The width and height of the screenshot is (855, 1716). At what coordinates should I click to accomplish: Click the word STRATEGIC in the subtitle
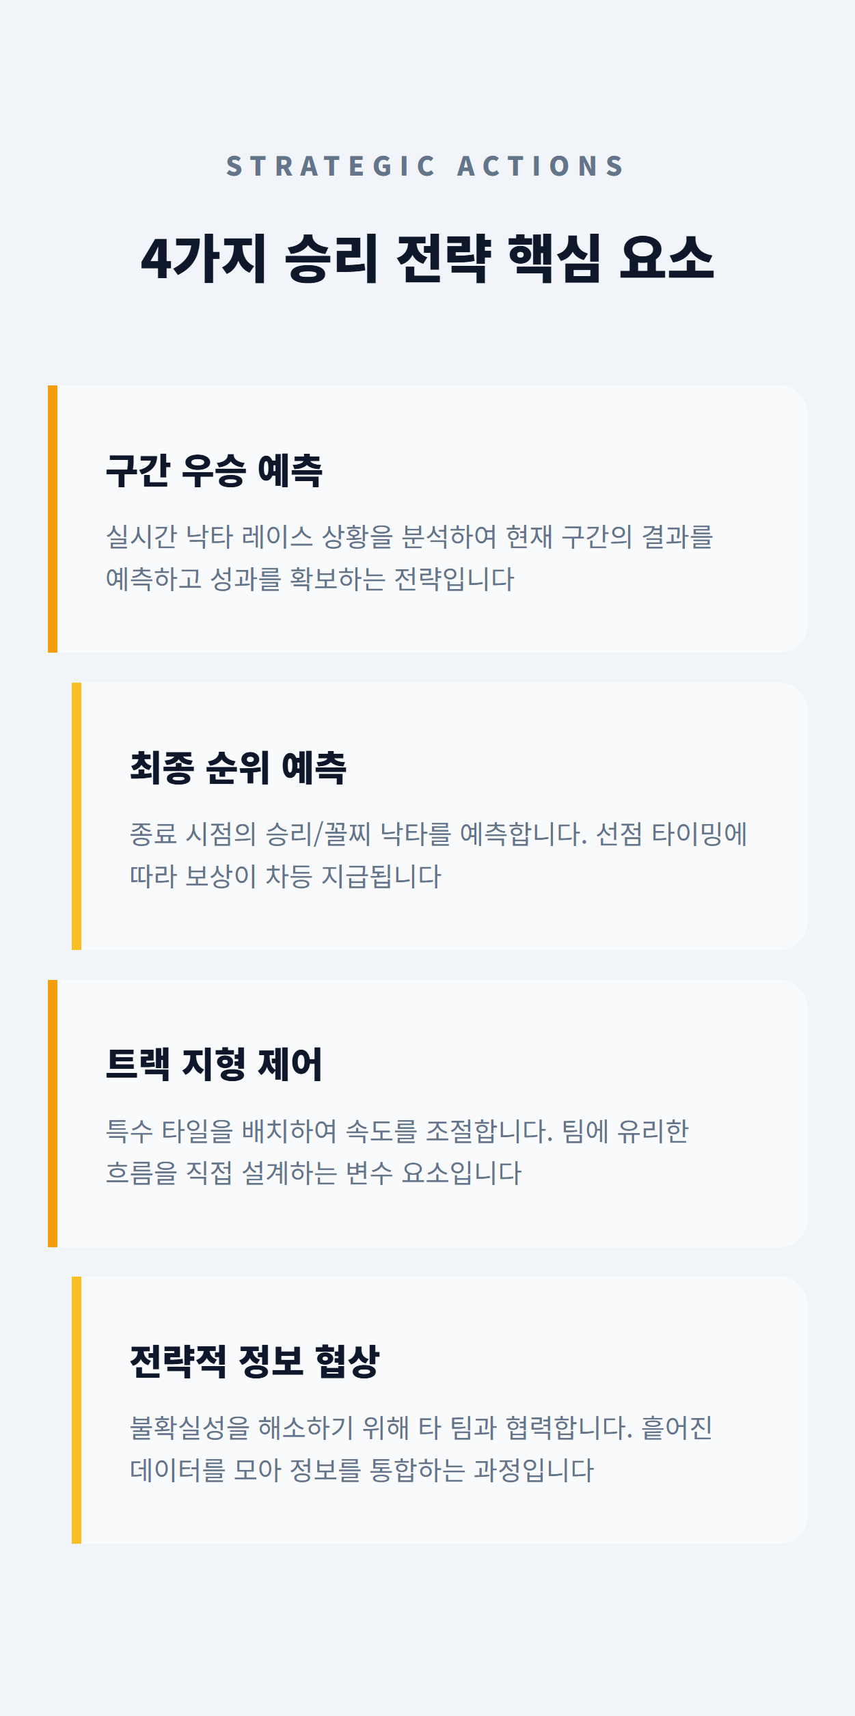(331, 166)
